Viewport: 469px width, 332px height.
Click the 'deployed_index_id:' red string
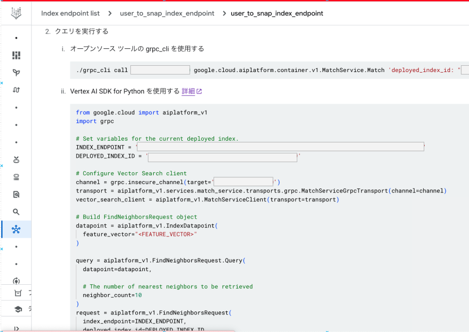tap(424, 70)
